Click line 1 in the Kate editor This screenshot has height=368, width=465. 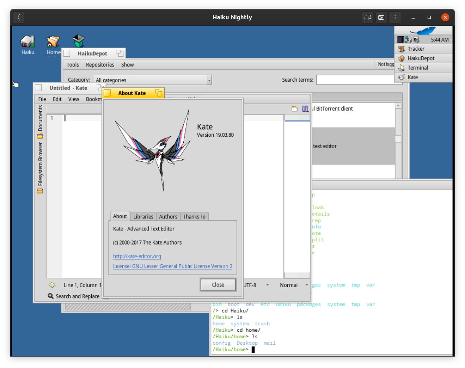(83, 118)
